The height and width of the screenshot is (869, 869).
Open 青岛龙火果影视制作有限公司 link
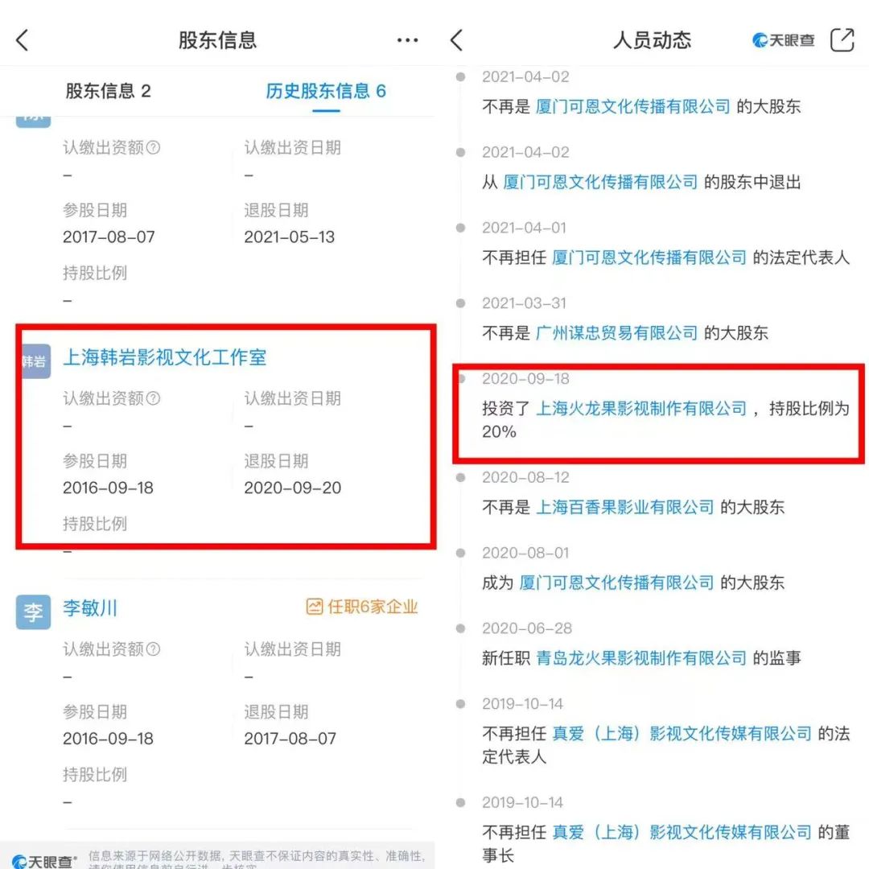point(641,658)
